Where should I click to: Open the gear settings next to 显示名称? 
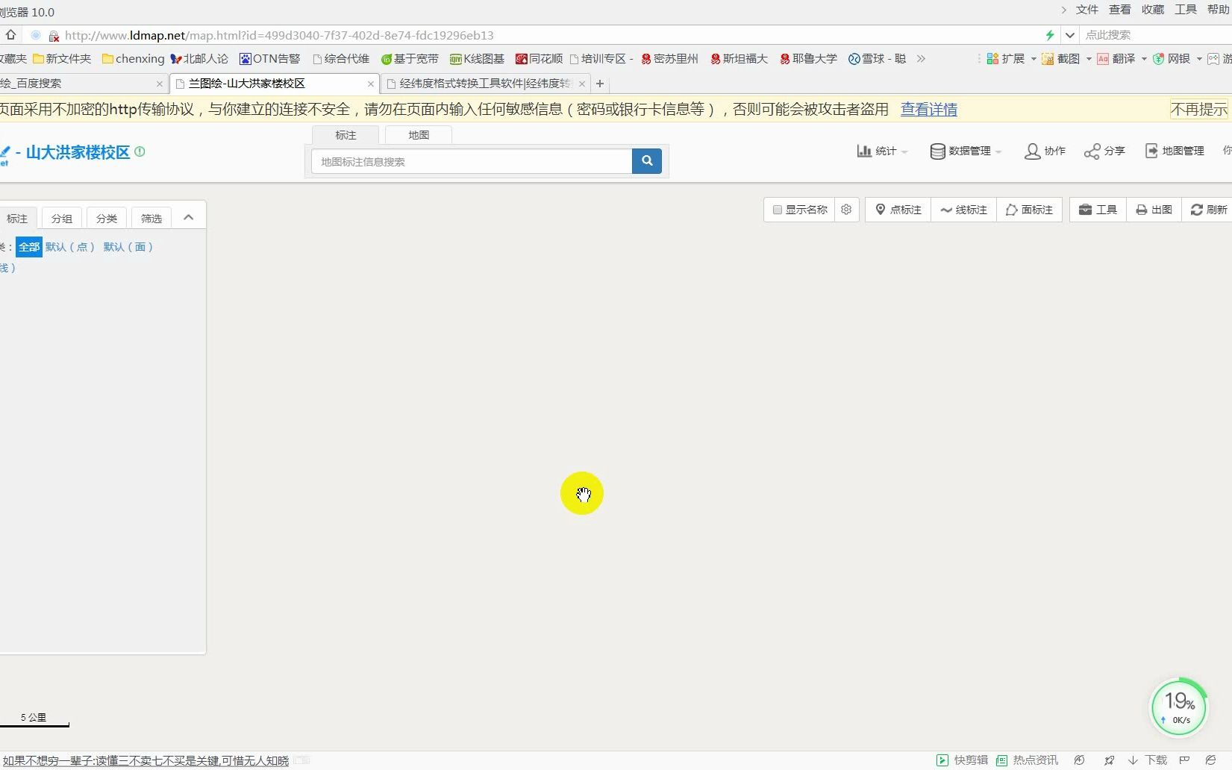click(846, 210)
